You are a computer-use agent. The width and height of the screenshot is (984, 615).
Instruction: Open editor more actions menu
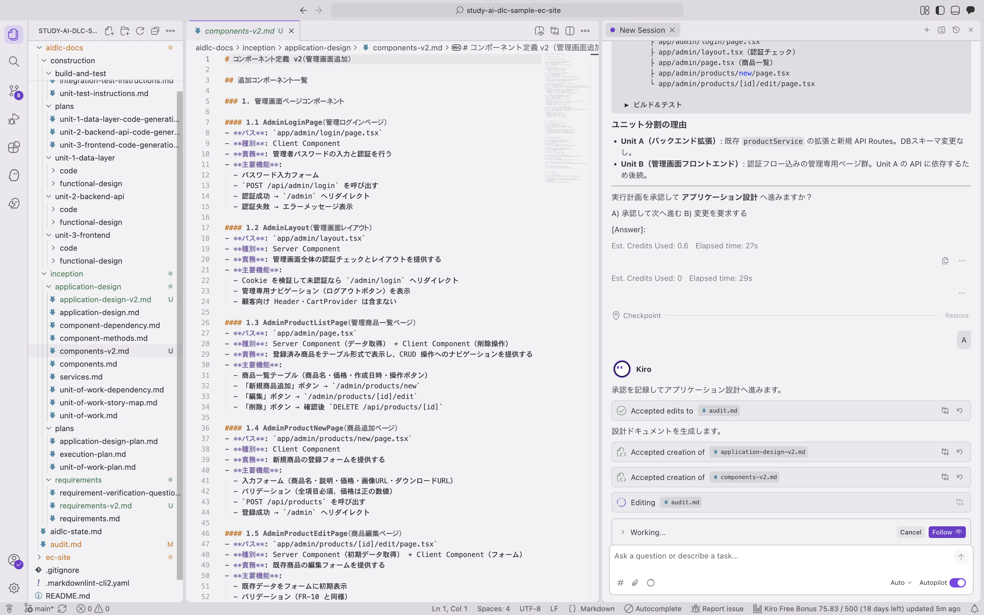(585, 31)
